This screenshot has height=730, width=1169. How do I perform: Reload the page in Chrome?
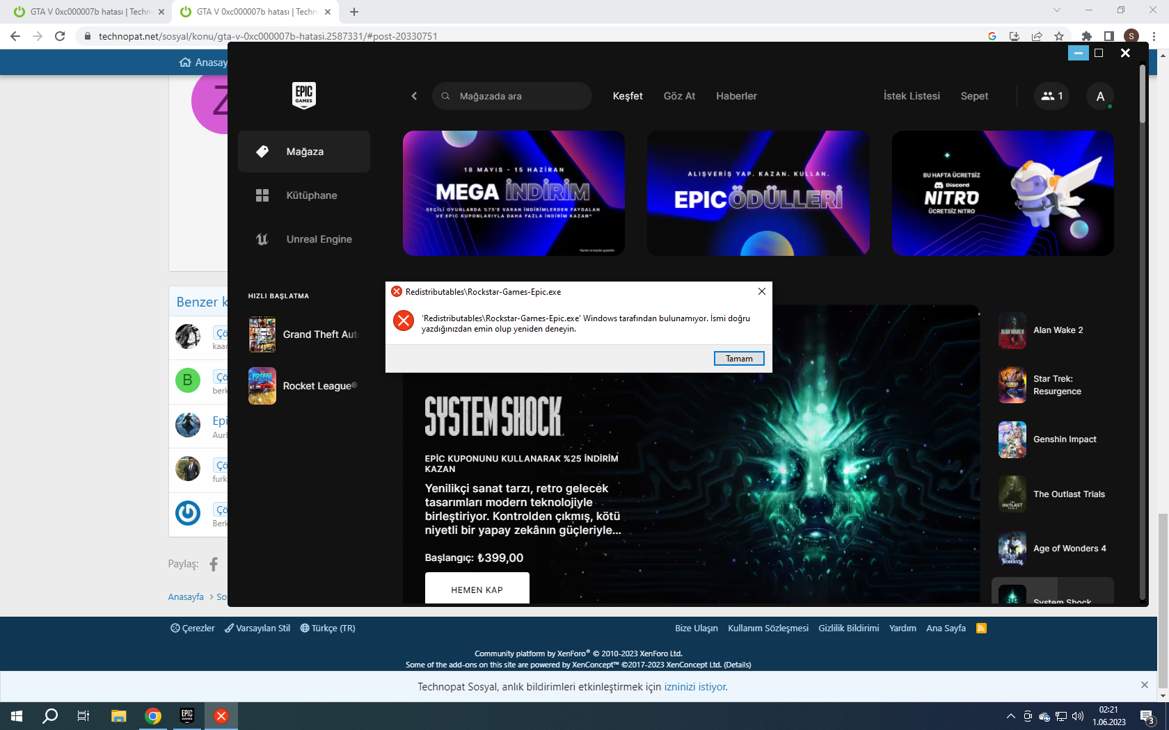60,36
